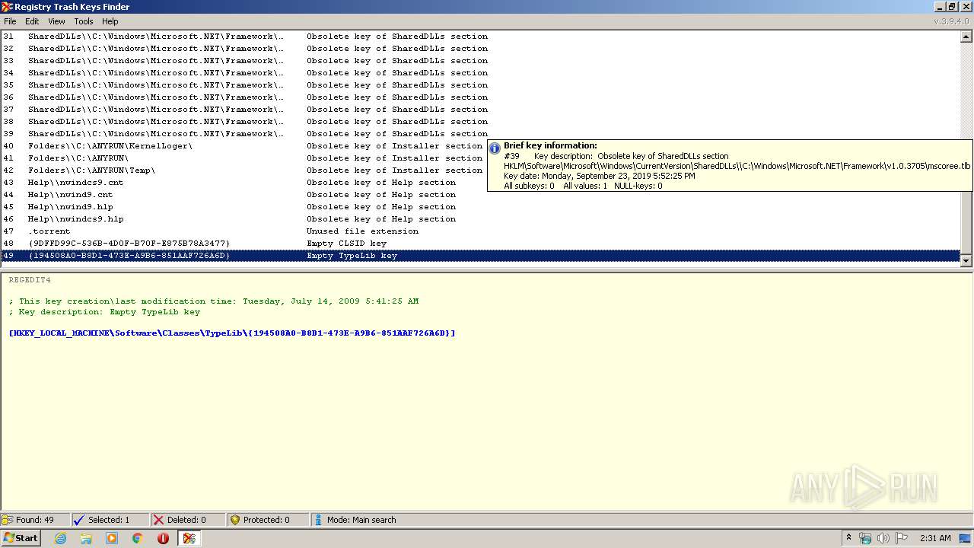Image resolution: width=974 pixels, height=548 pixels.
Task: Click 'Found: 49' status text
Action: click(x=35, y=520)
